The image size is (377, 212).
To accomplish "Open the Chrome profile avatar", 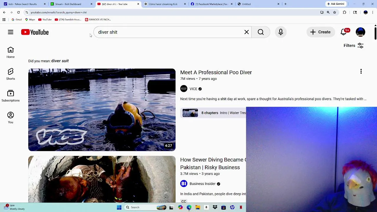I will pos(366,12).
